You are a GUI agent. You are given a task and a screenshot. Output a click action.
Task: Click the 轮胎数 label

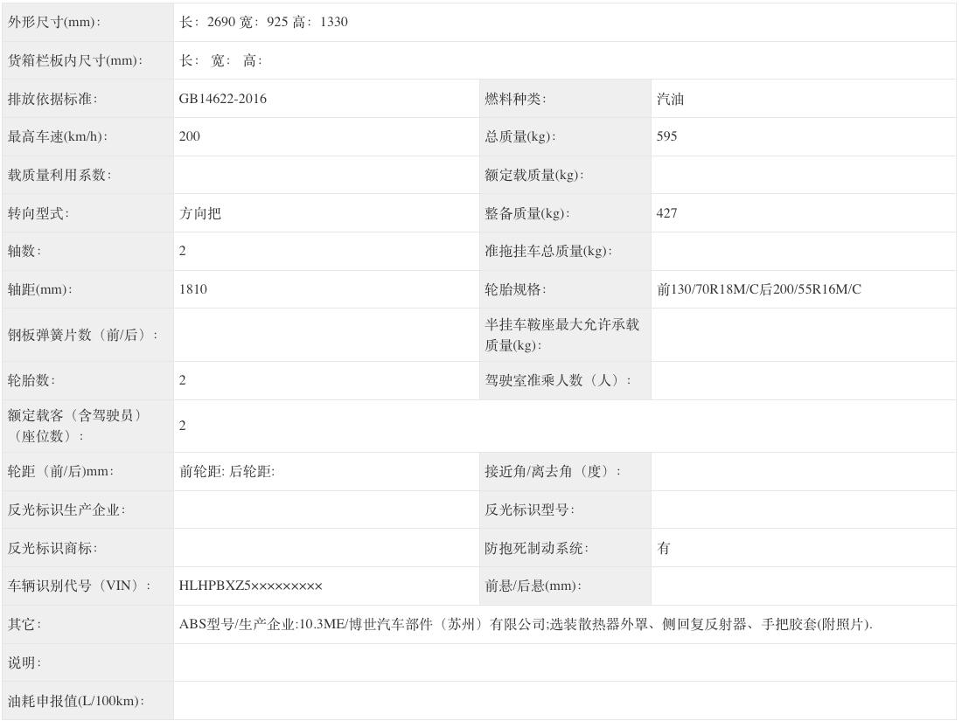coord(31,380)
